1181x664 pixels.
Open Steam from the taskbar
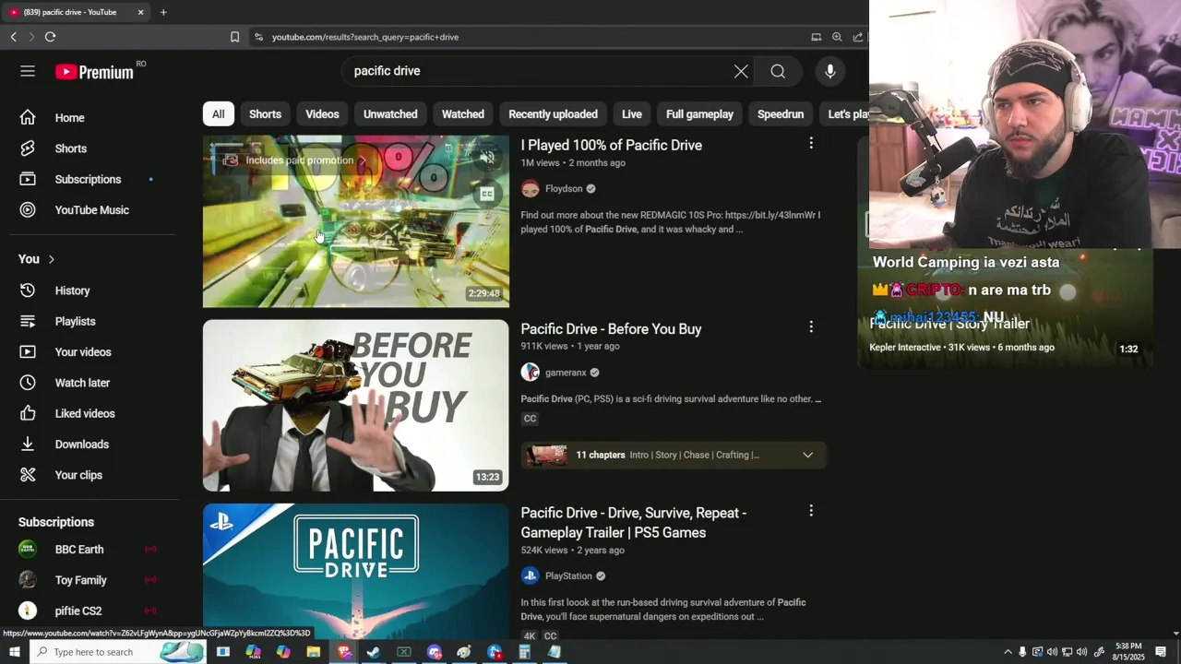point(374,652)
